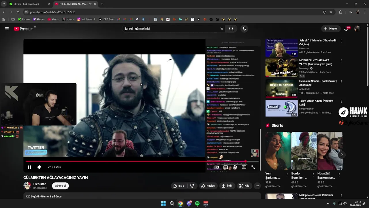This screenshot has width=369, height=208.
Task: Open the Kick khonus bookmark
Action: tap(24, 19)
